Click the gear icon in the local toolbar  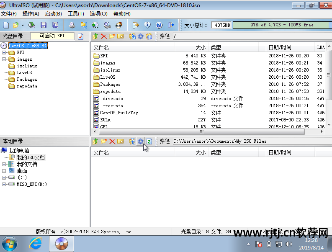[141, 141]
